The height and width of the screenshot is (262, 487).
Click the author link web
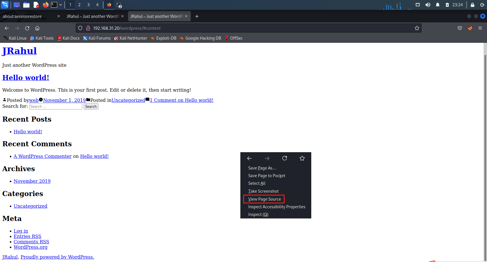pos(34,100)
